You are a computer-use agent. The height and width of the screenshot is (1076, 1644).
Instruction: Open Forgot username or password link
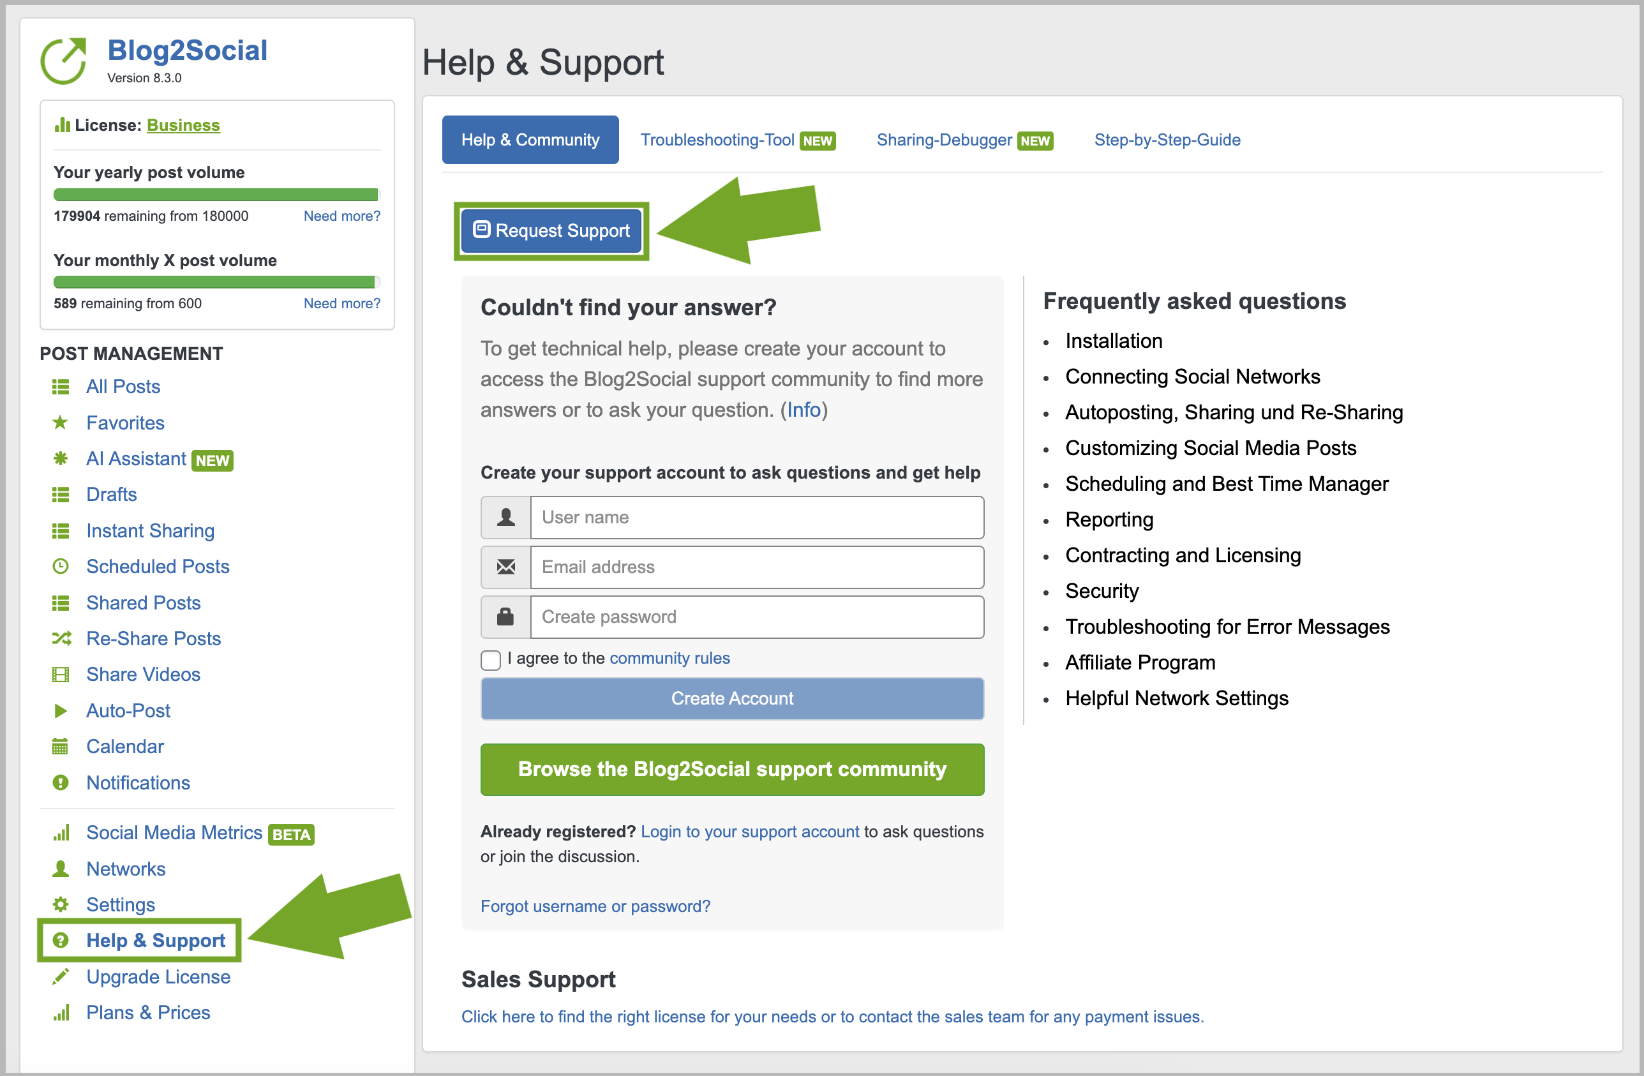[595, 906]
